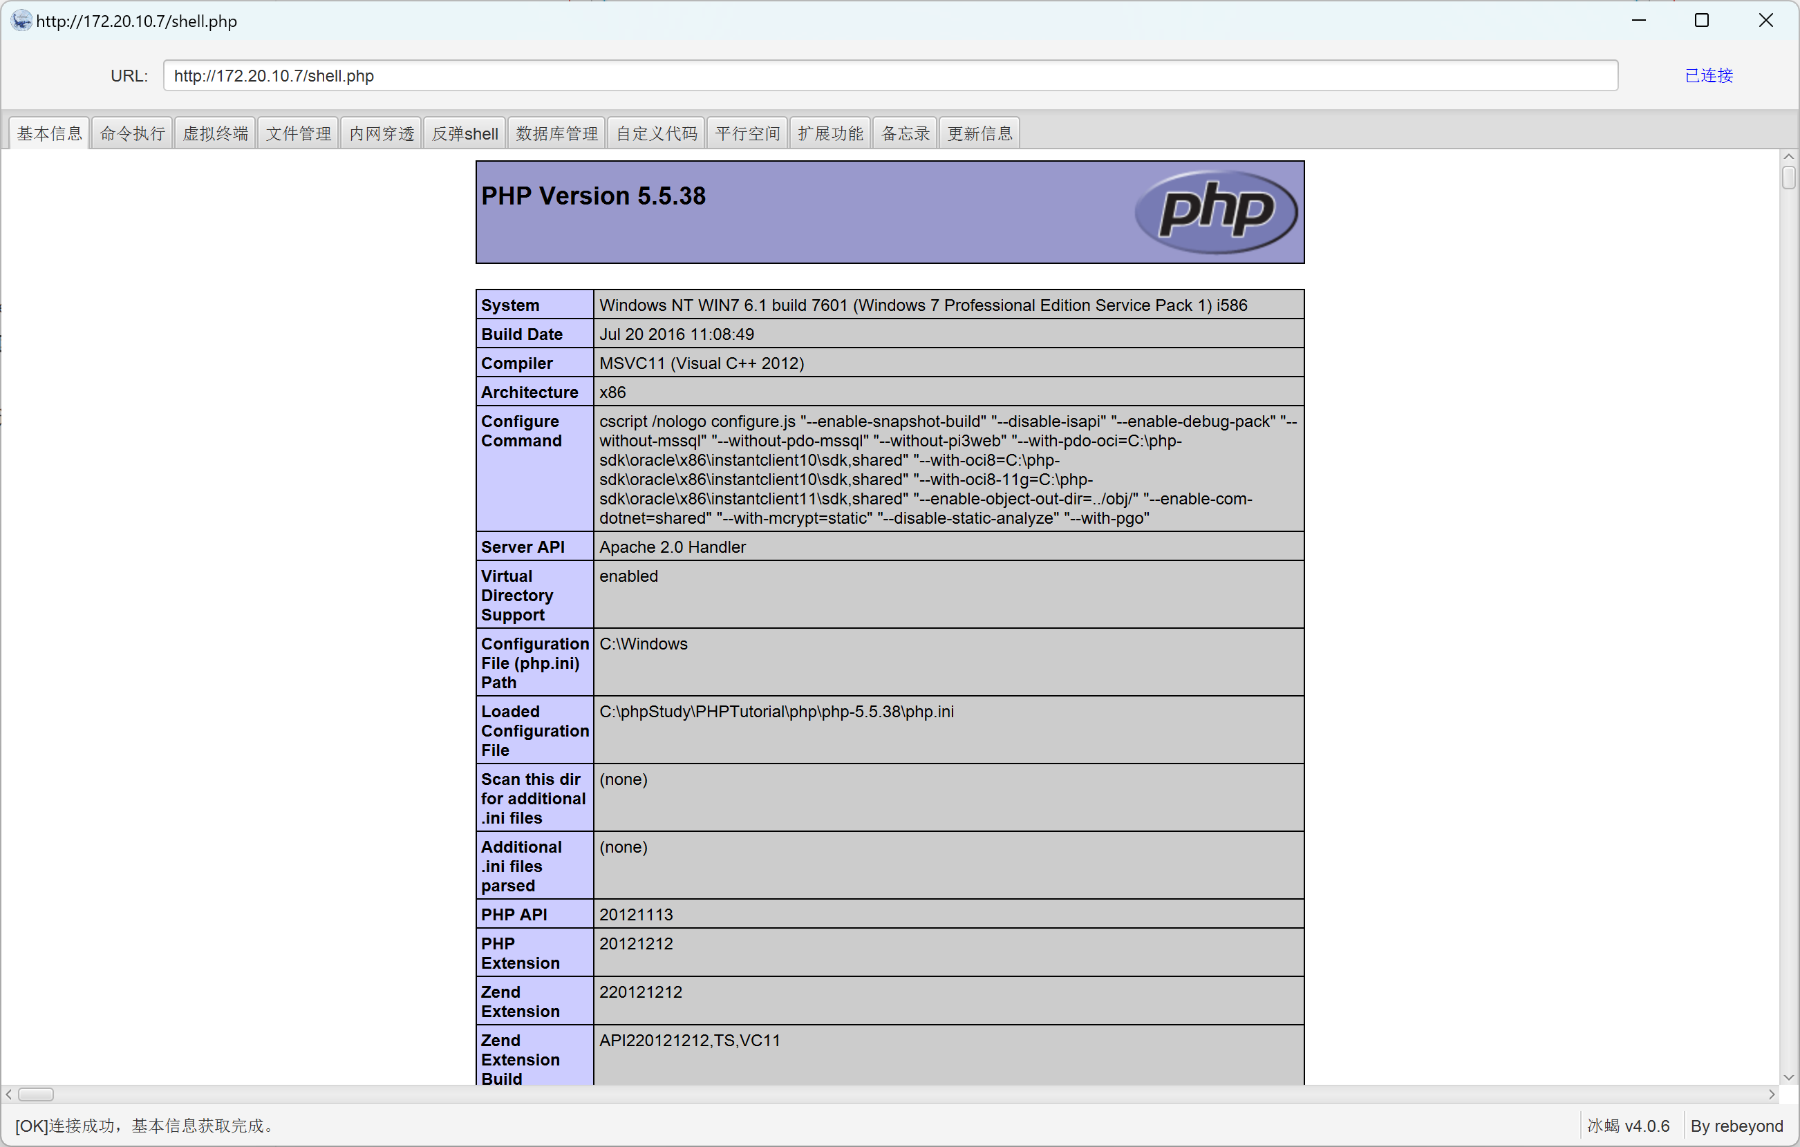
Task: Open the 命令执行 tab
Action: pos(132,134)
